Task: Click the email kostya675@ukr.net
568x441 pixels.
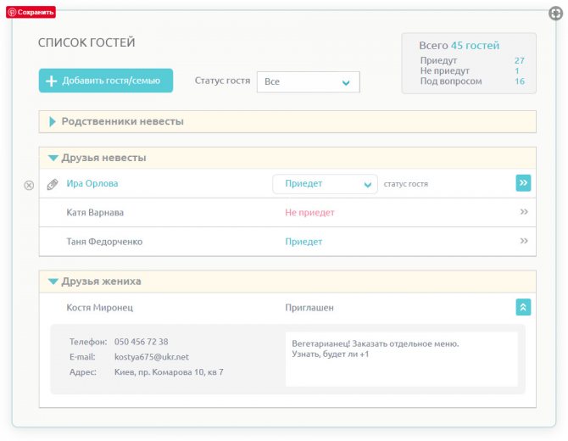Action: [152, 357]
